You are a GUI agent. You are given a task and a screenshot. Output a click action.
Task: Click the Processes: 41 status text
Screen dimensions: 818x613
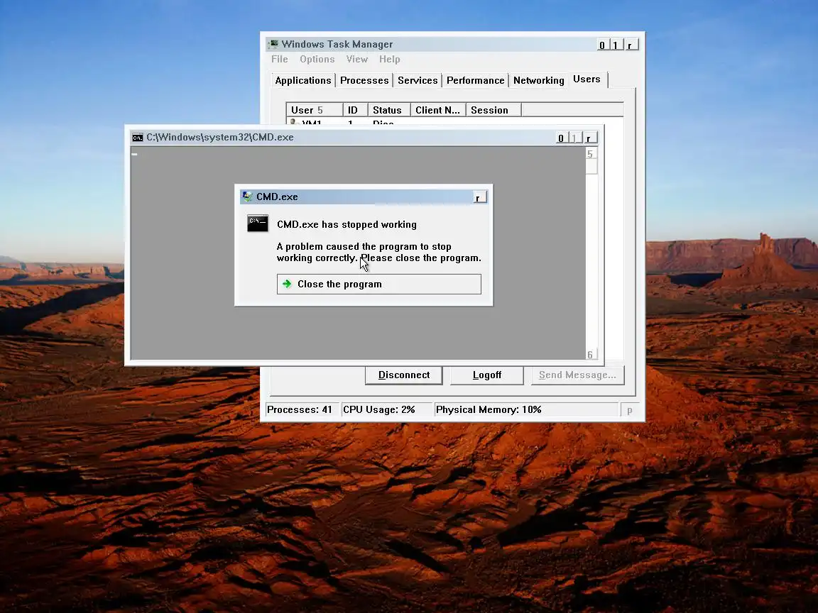(300, 409)
